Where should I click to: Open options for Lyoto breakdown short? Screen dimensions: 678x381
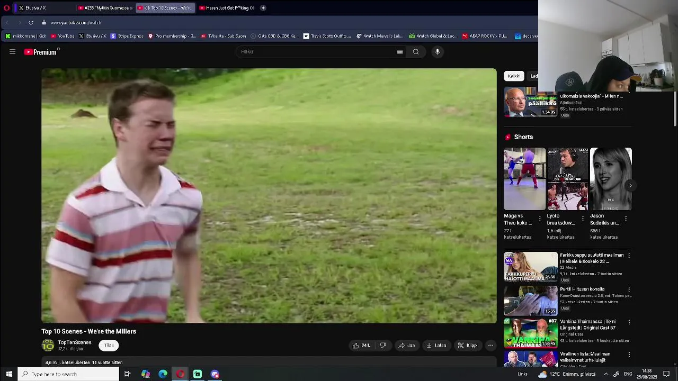(583, 218)
